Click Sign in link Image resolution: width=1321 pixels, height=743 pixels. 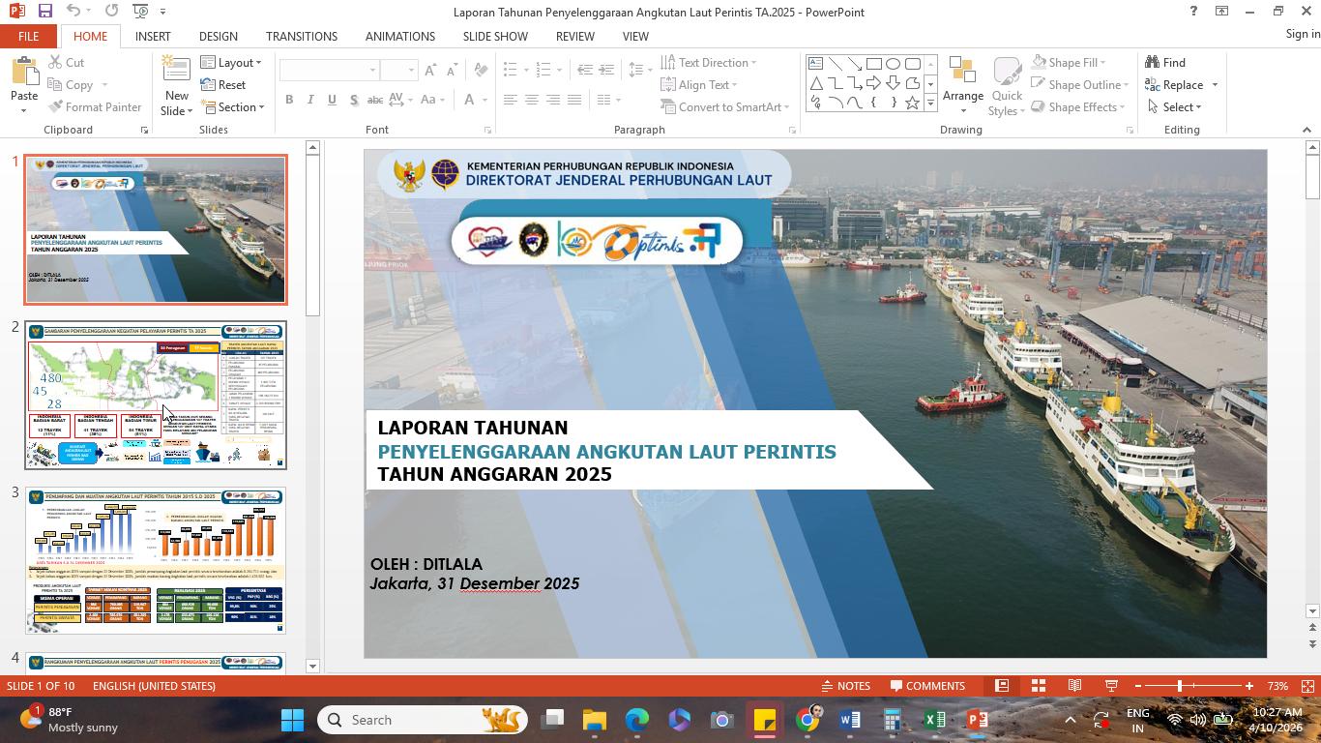[1303, 34]
